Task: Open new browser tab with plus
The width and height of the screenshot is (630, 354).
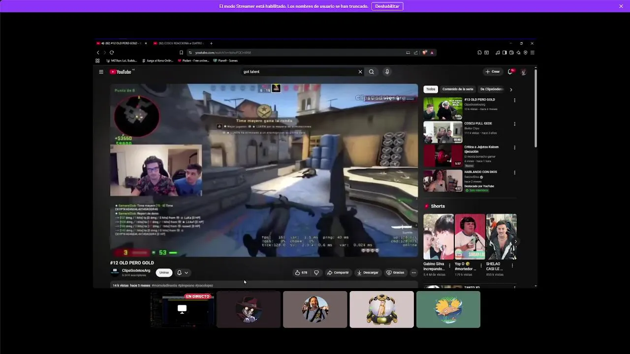Action: (x=211, y=43)
